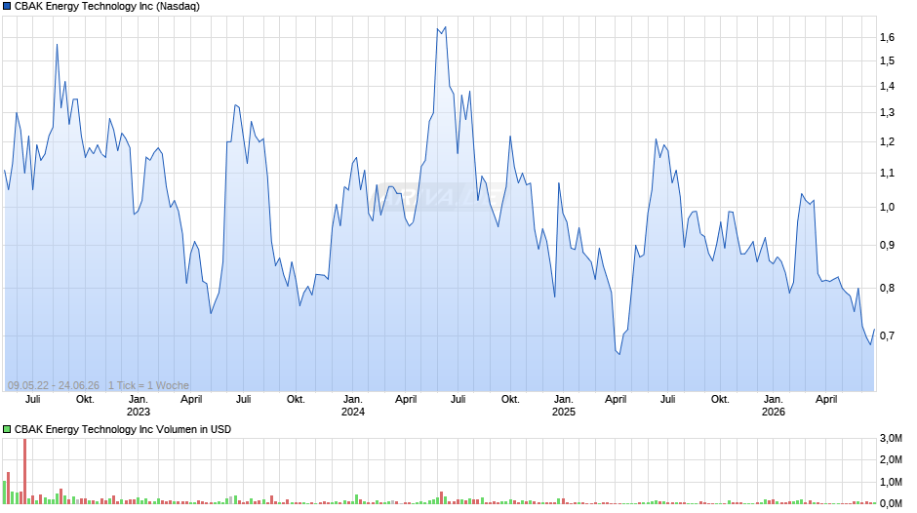Click the 0,8 price axis label
The width and height of the screenshot is (917, 513).
[x=887, y=288]
